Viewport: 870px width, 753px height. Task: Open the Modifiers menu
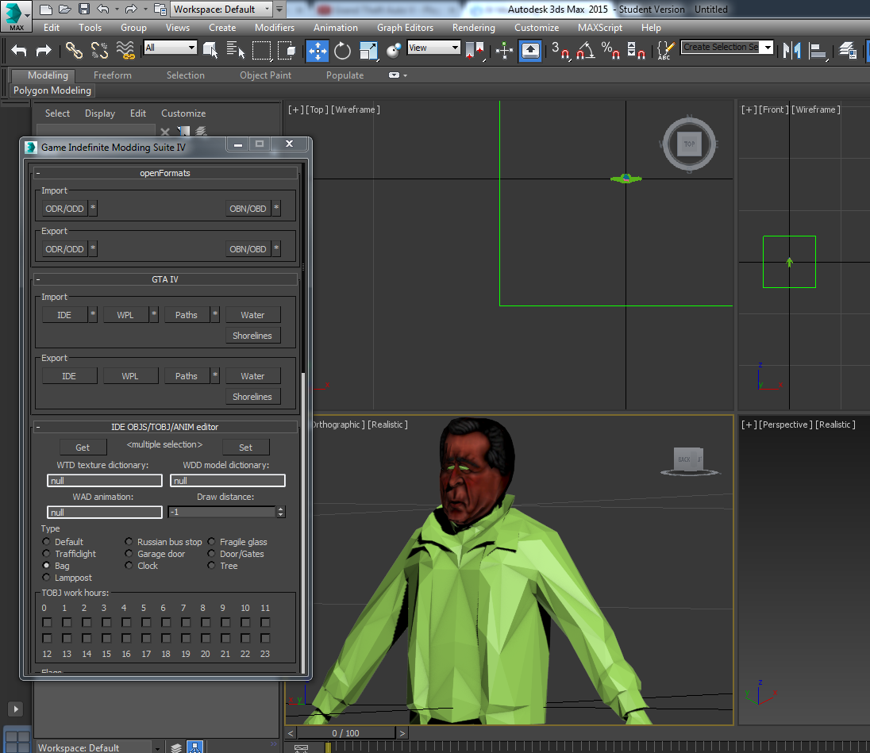click(x=275, y=27)
